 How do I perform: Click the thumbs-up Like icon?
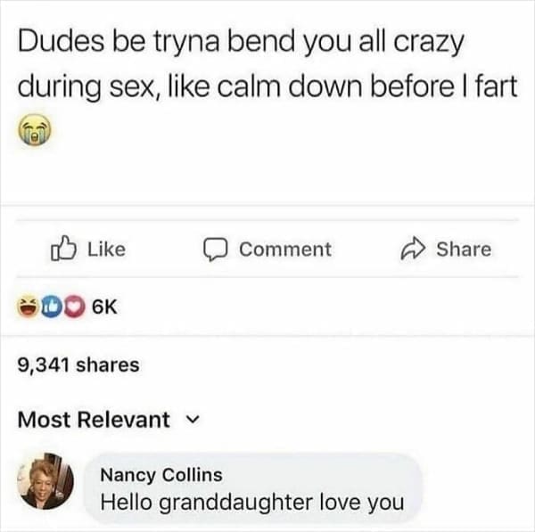coord(63,249)
